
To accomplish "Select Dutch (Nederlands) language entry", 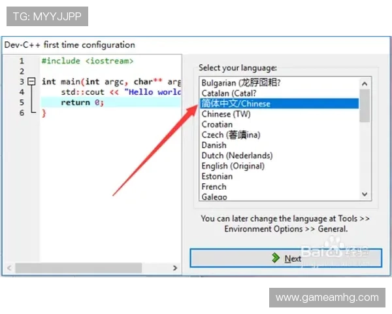I will coord(237,156).
